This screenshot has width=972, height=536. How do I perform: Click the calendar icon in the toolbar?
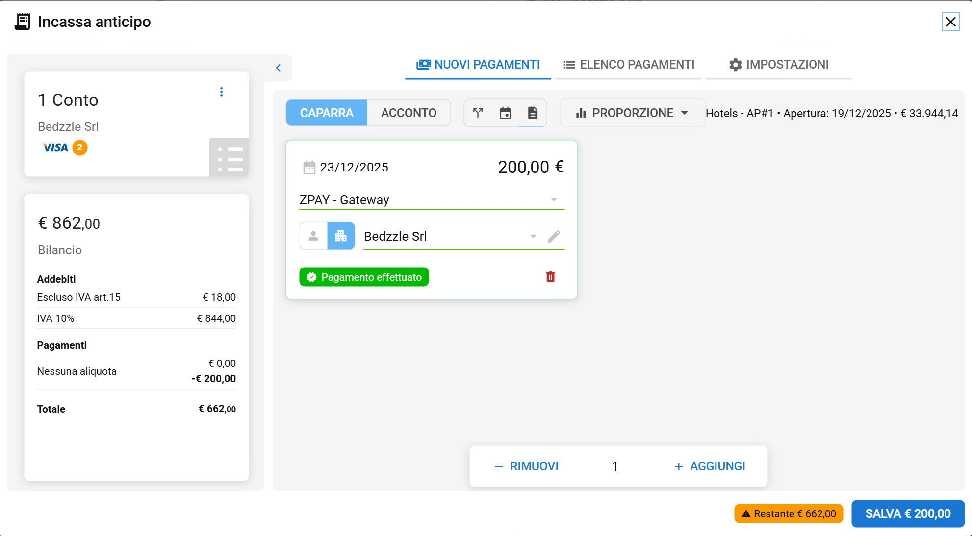505,113
